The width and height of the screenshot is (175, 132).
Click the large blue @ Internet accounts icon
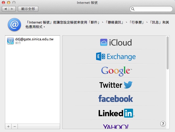(x=14, y=25)
